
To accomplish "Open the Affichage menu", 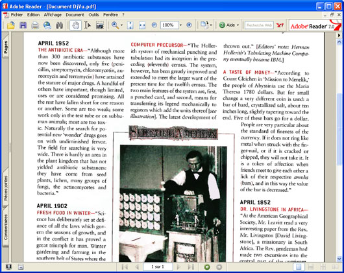I will click(53, 15).
